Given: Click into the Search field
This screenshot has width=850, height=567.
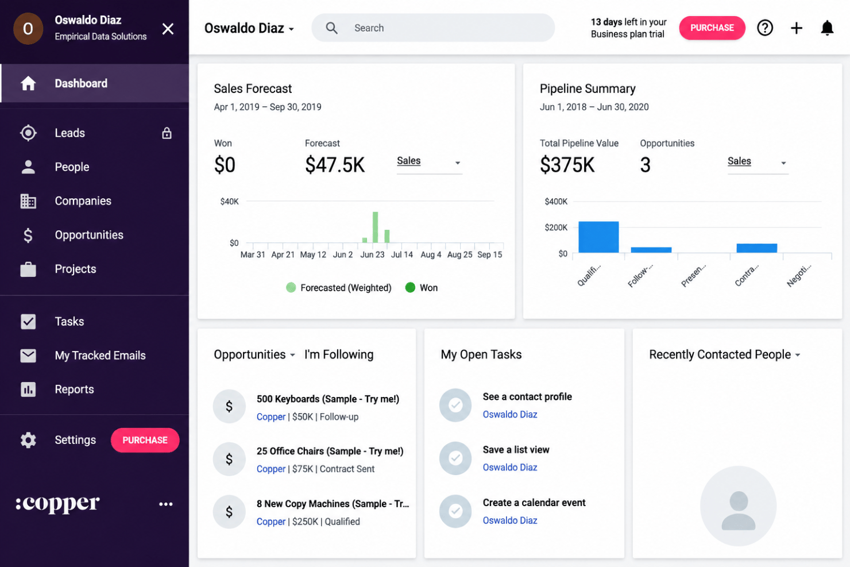Looking at the screenshot, I should [433, 28].
